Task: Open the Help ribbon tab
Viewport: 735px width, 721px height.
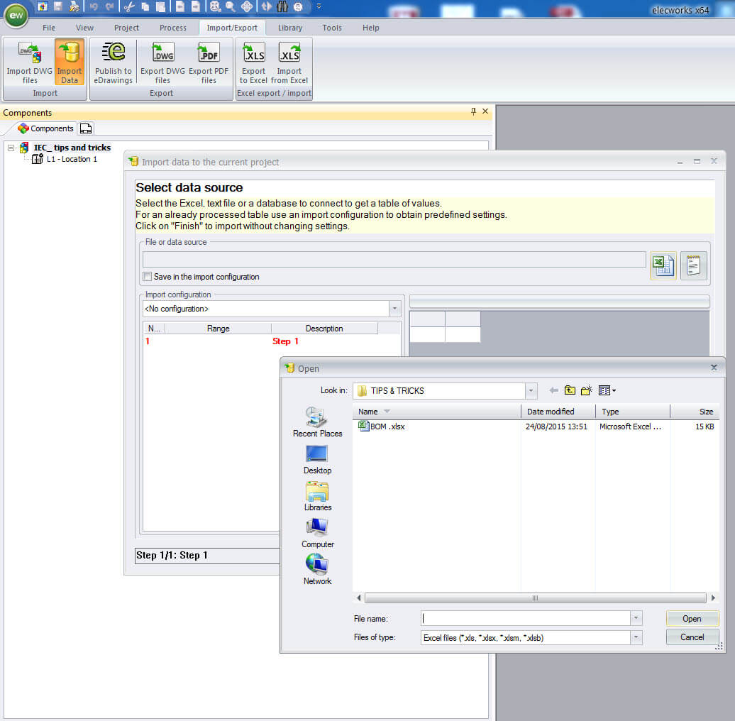Action: (x=371, y=28)
